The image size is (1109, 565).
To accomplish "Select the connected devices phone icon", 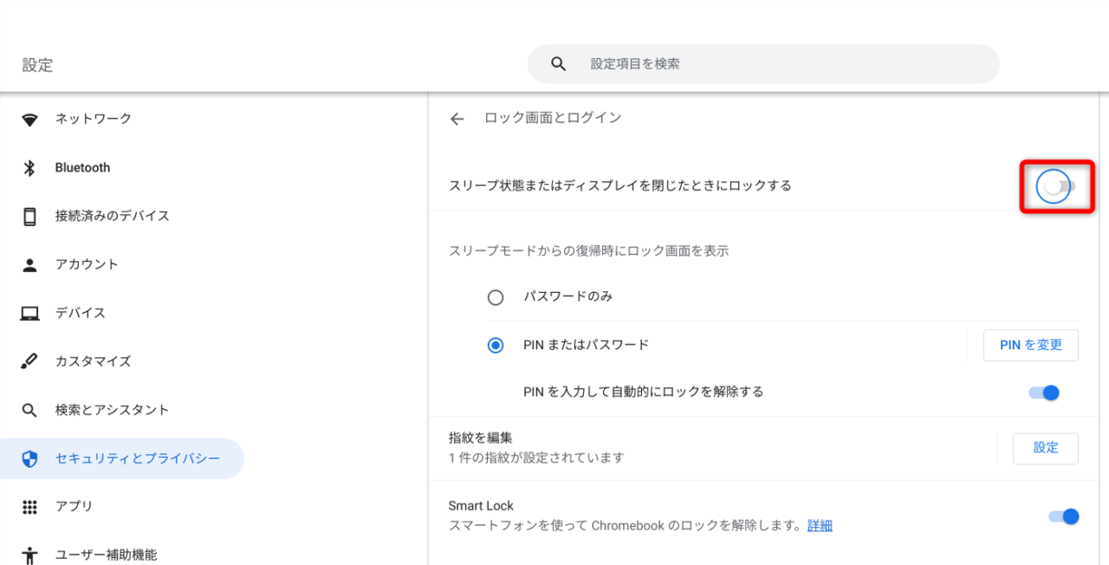I will click(x=30, y=217).
